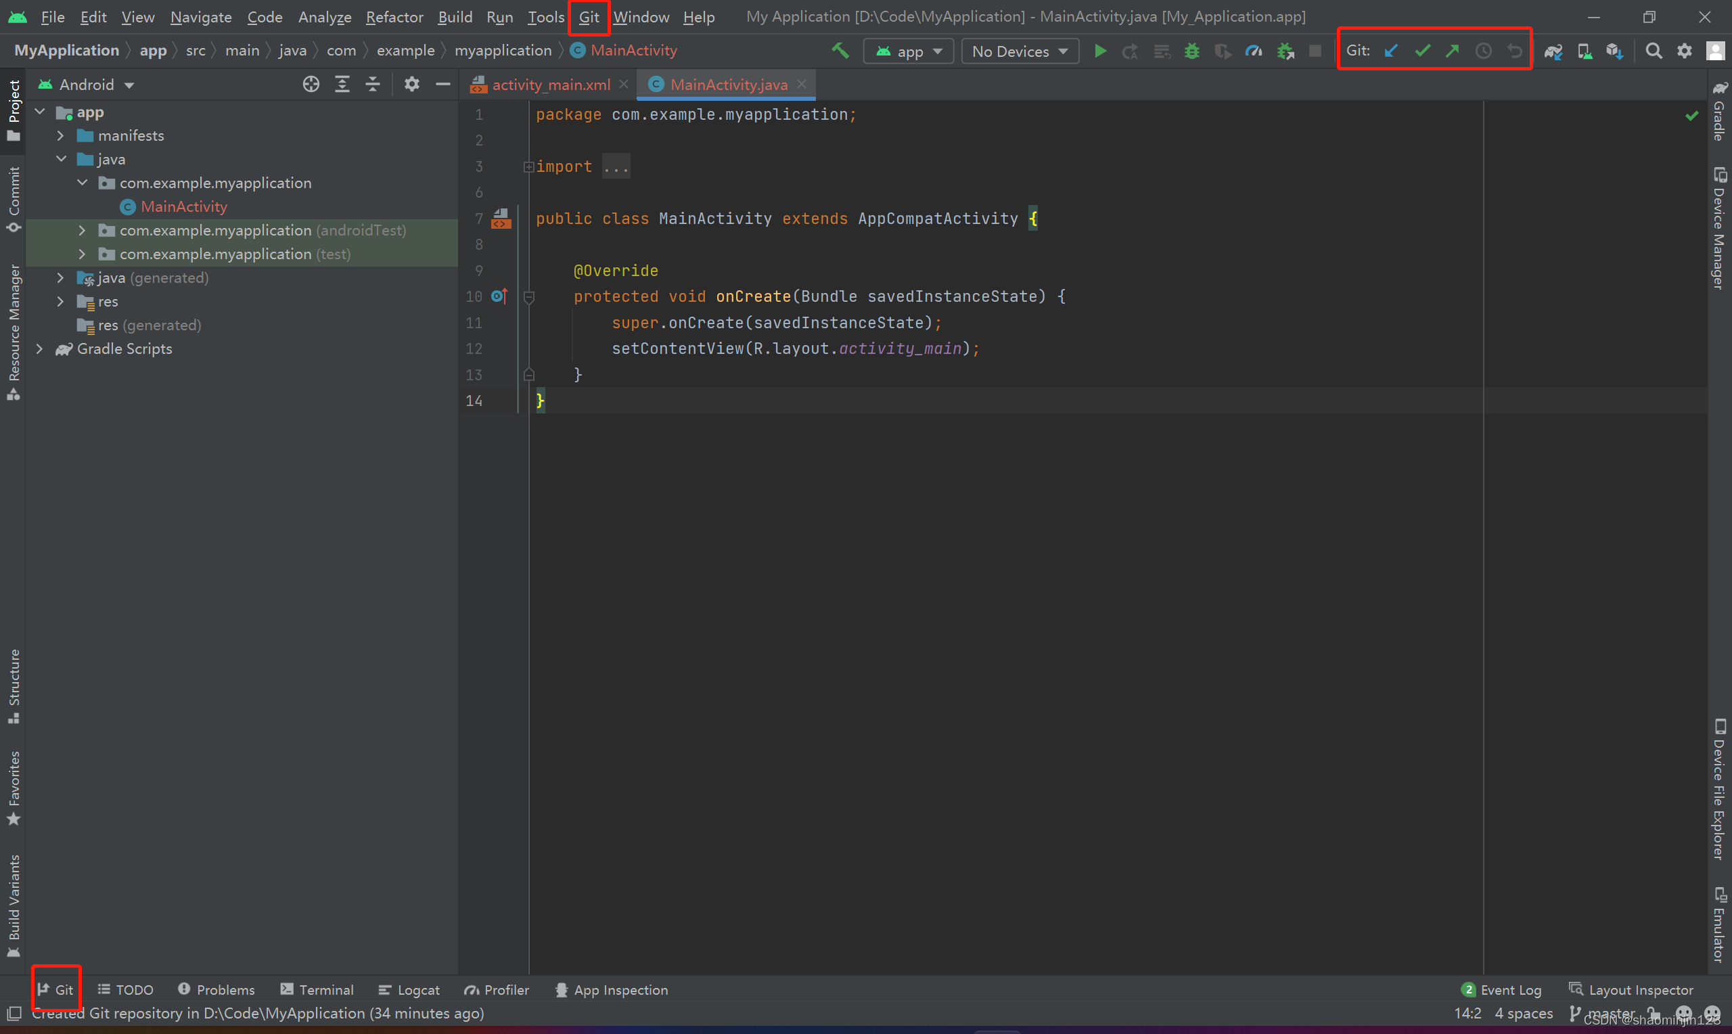Viewport: 1732px width, 1034px height.
Task: Run the app with green play button
Action: (x=1100, y=51)
